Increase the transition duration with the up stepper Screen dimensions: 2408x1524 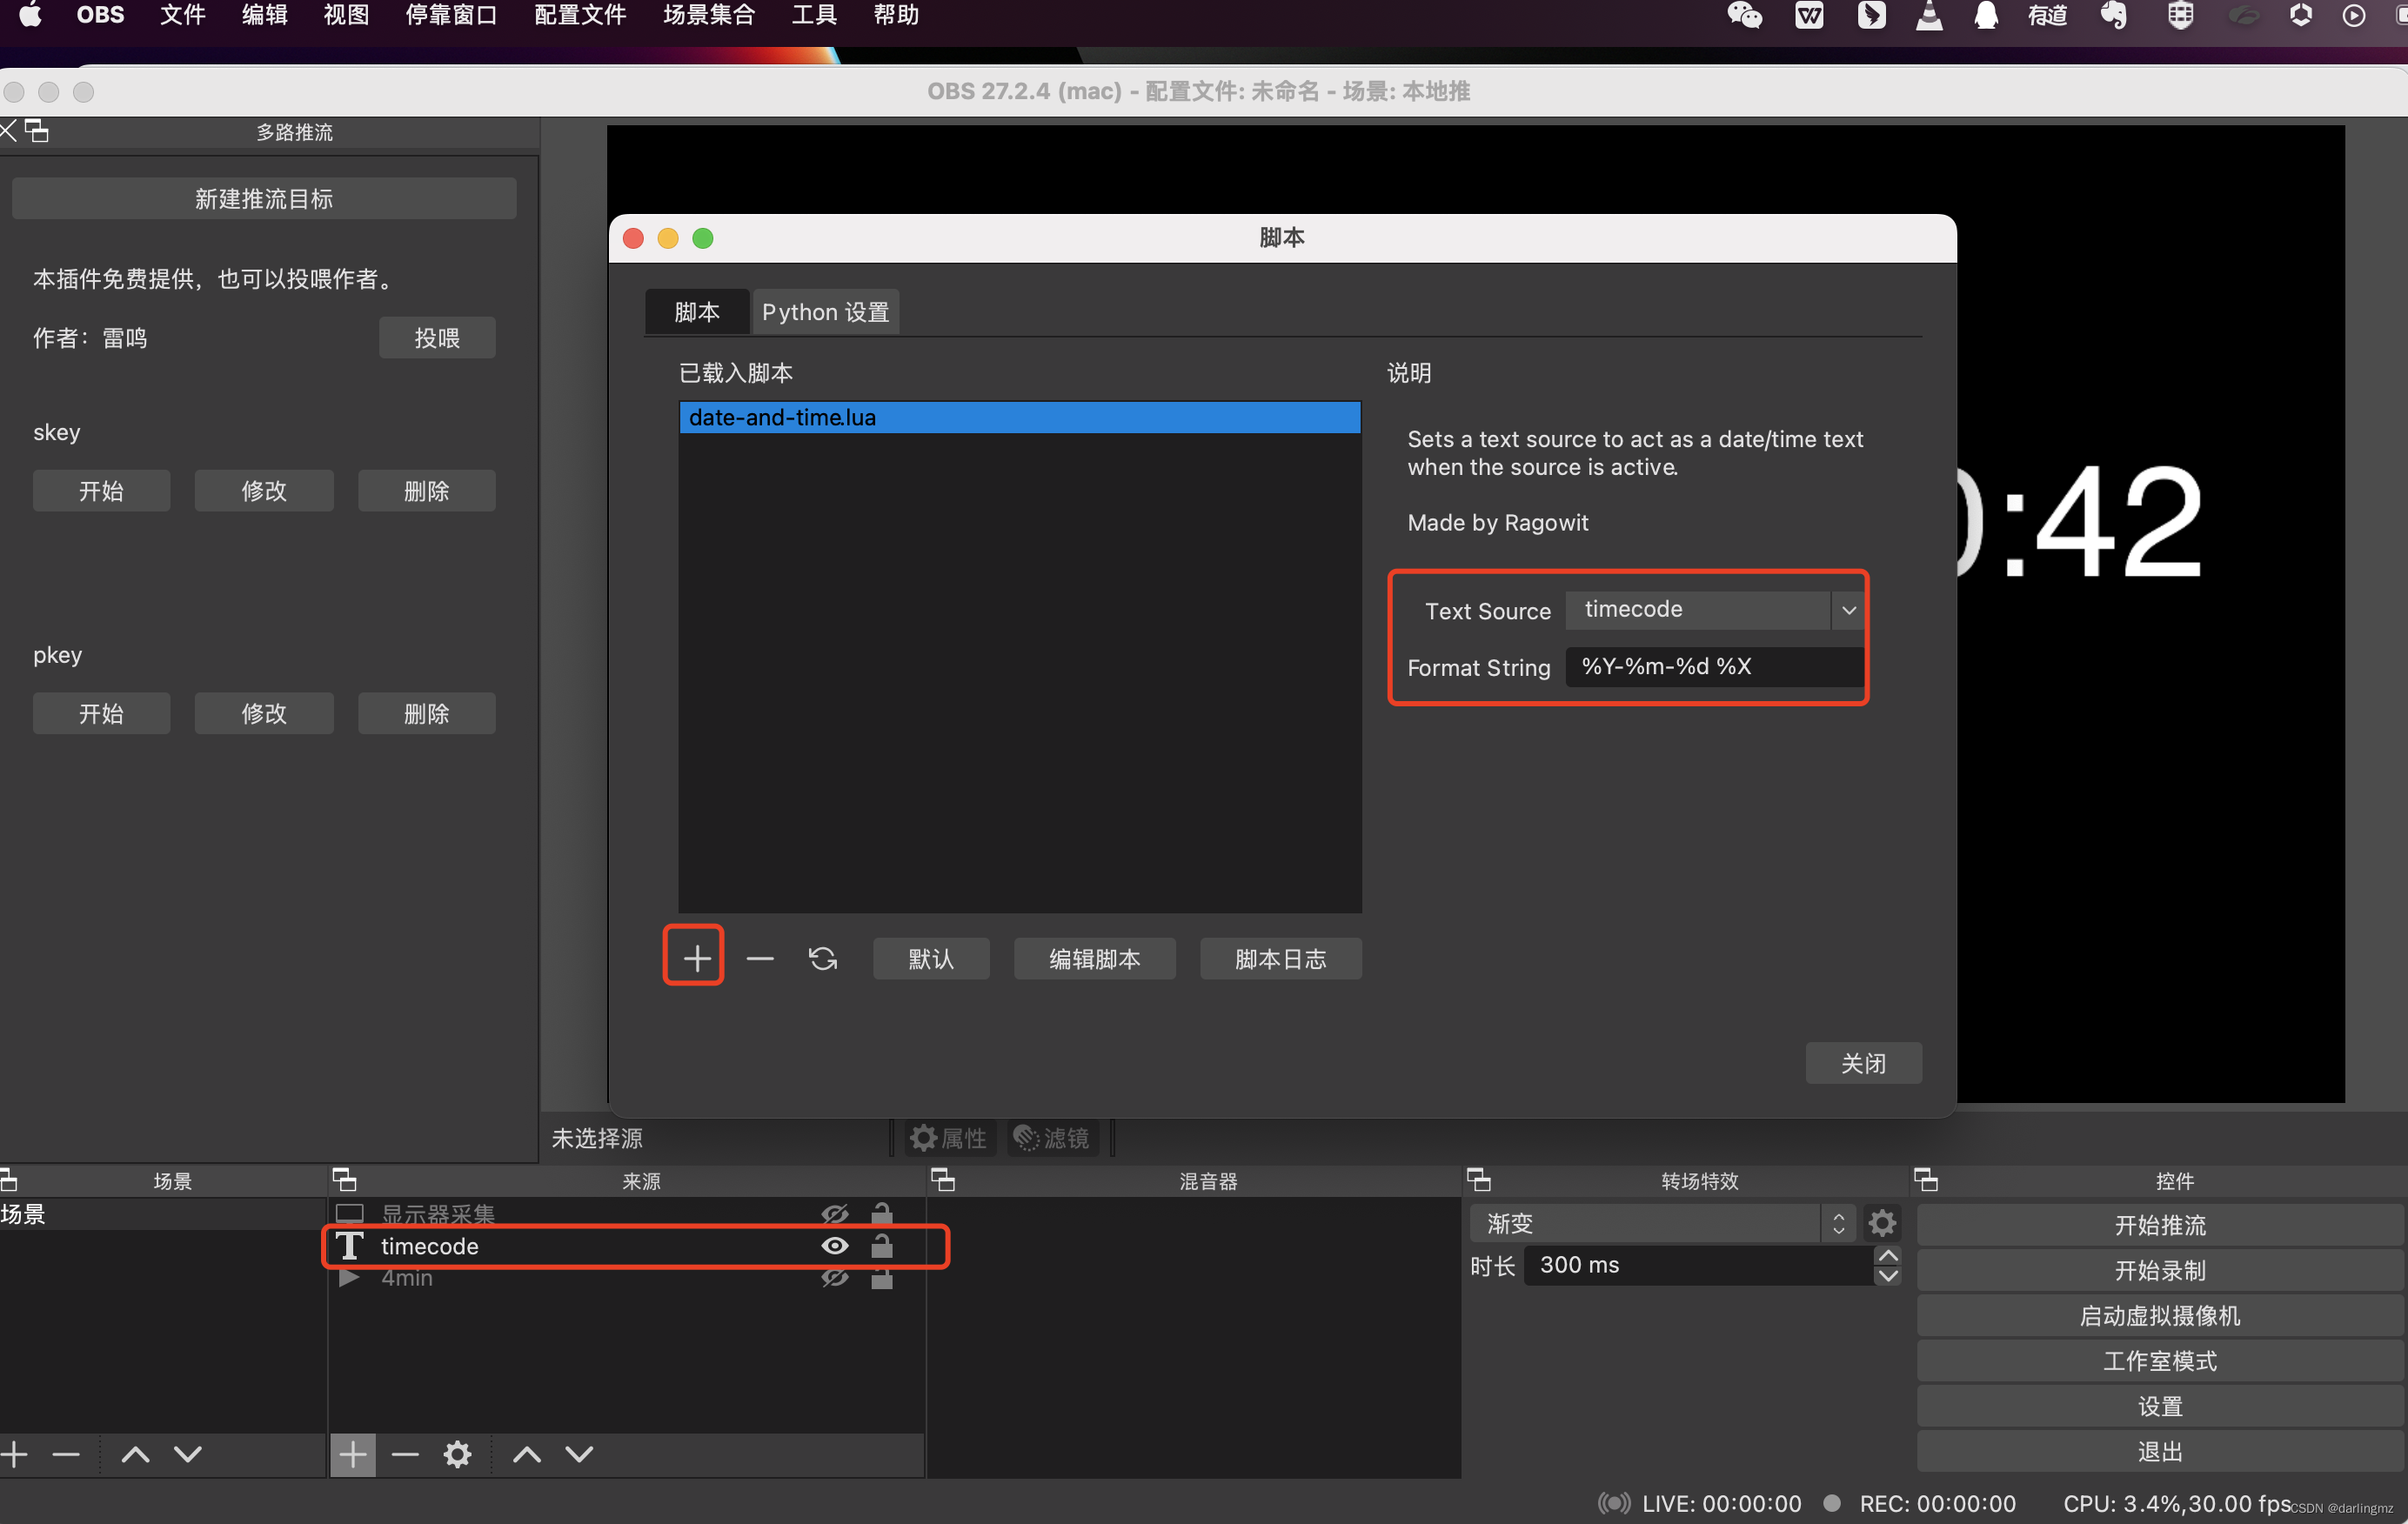pos(1887,1256)
